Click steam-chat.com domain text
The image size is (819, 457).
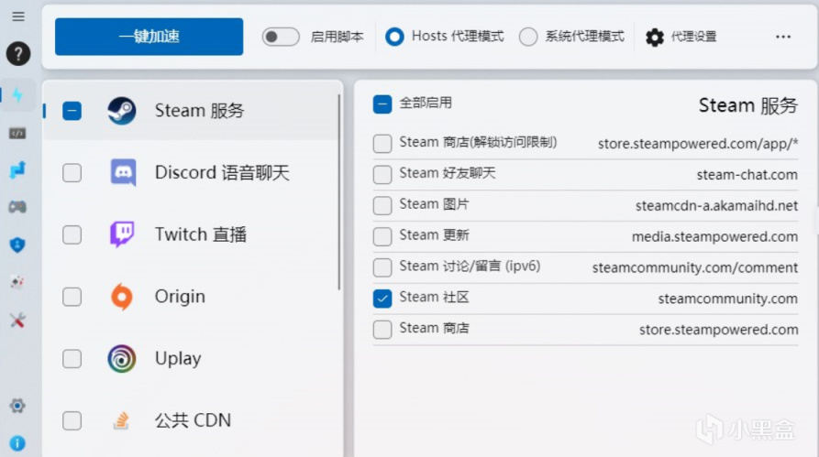[x=747, y=175]
